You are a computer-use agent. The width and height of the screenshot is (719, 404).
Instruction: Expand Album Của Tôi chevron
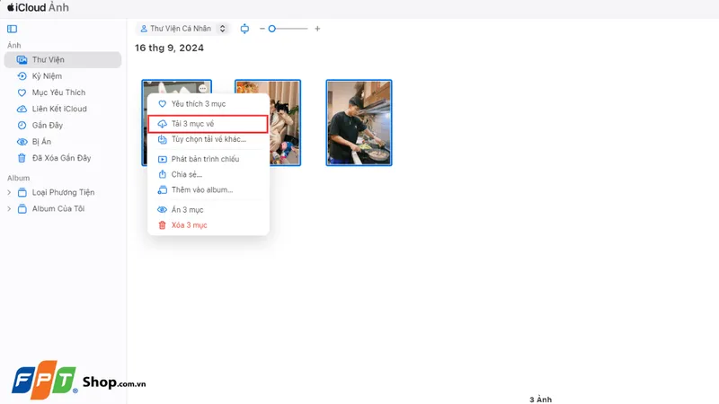(9, 209)
